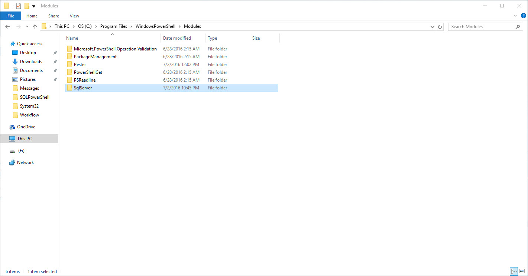
Task: Click the PSReadline folder icon
Action: click(x=69, y=80)
